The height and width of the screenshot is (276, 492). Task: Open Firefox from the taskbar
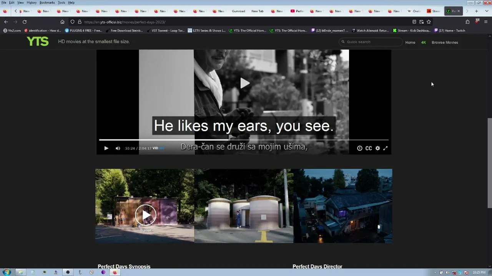[115, 272]
